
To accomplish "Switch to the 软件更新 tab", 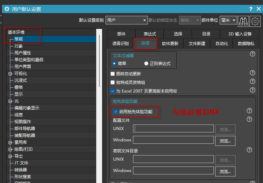I will [x=170, y=44].
